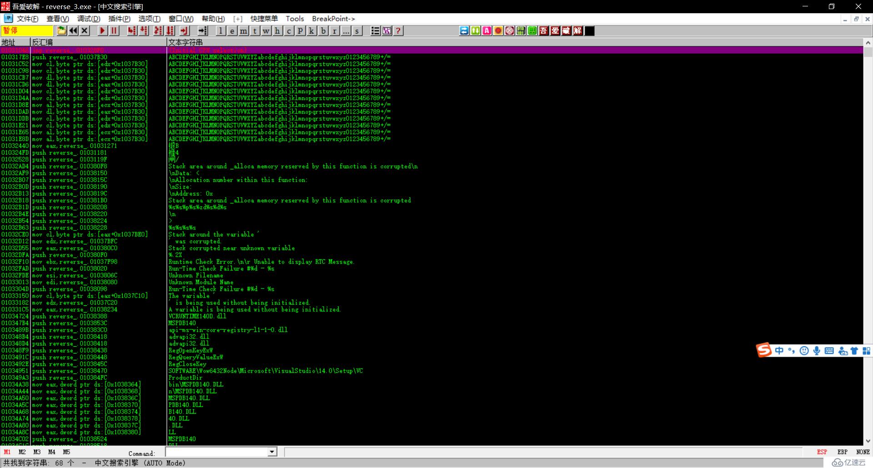
Task: Click the green up-down arrows plugin icon
Action: point(476,30)
